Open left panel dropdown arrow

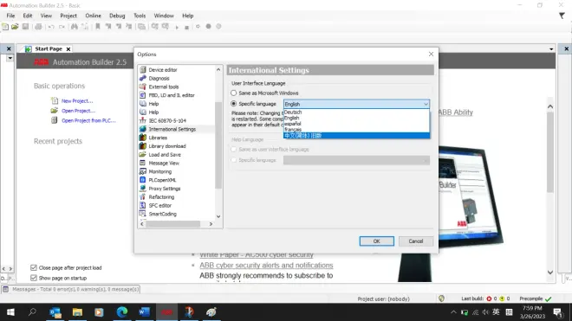10,58
